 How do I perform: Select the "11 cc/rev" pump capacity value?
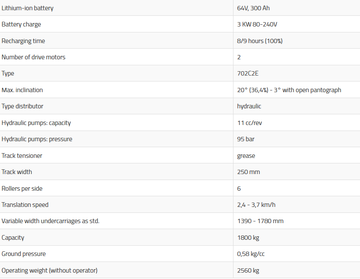(x=249, y=123)
